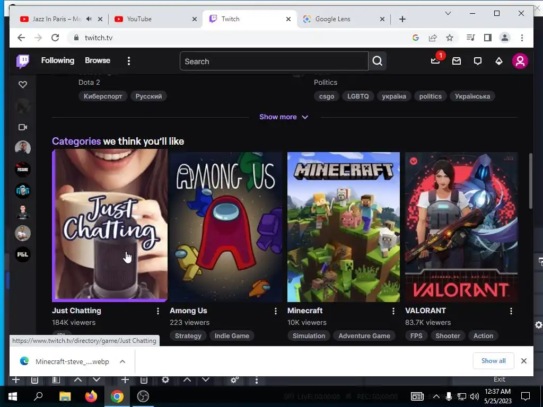Mute the Jazz In Paris tab audio
Image resolution: width=543 pixels, height=407 pixels.
click(x=89, y=19)
